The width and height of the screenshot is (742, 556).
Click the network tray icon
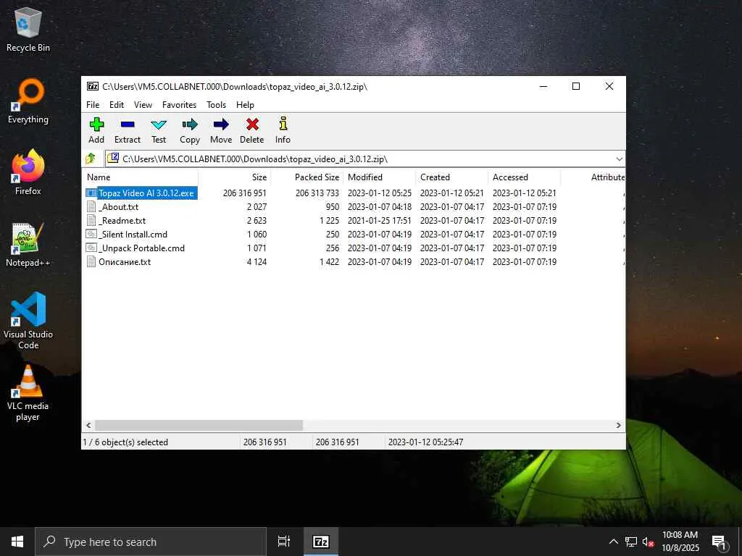pos(631,542)
